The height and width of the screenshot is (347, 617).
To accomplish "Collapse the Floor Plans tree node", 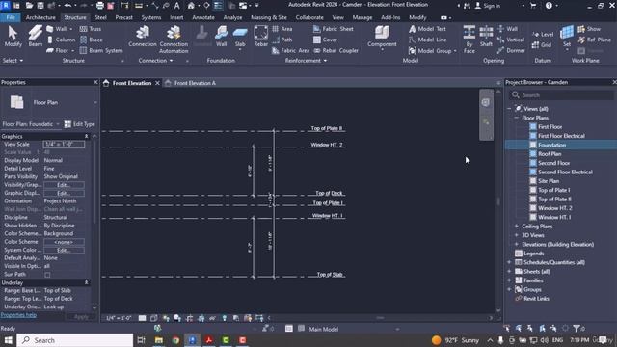I will pos(517,118).
